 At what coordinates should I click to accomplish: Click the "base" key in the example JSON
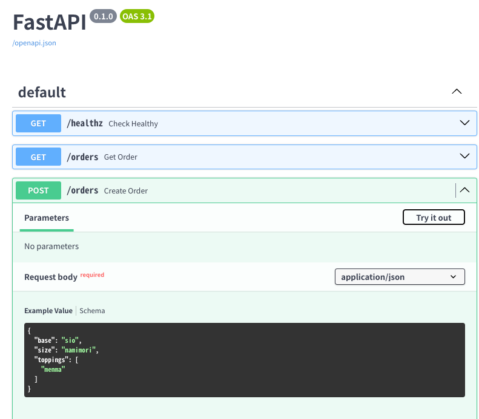(x=45, y=340)
